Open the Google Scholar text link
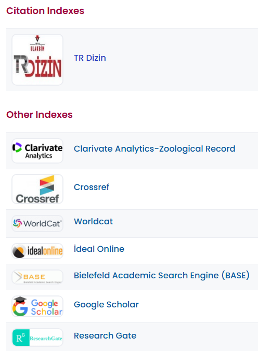Image resolution: width=258 pixels, height=351 pixels. pos(106,305)
